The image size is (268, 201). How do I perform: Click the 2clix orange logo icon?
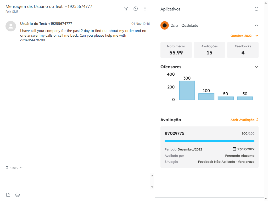(x=165, y=25)
